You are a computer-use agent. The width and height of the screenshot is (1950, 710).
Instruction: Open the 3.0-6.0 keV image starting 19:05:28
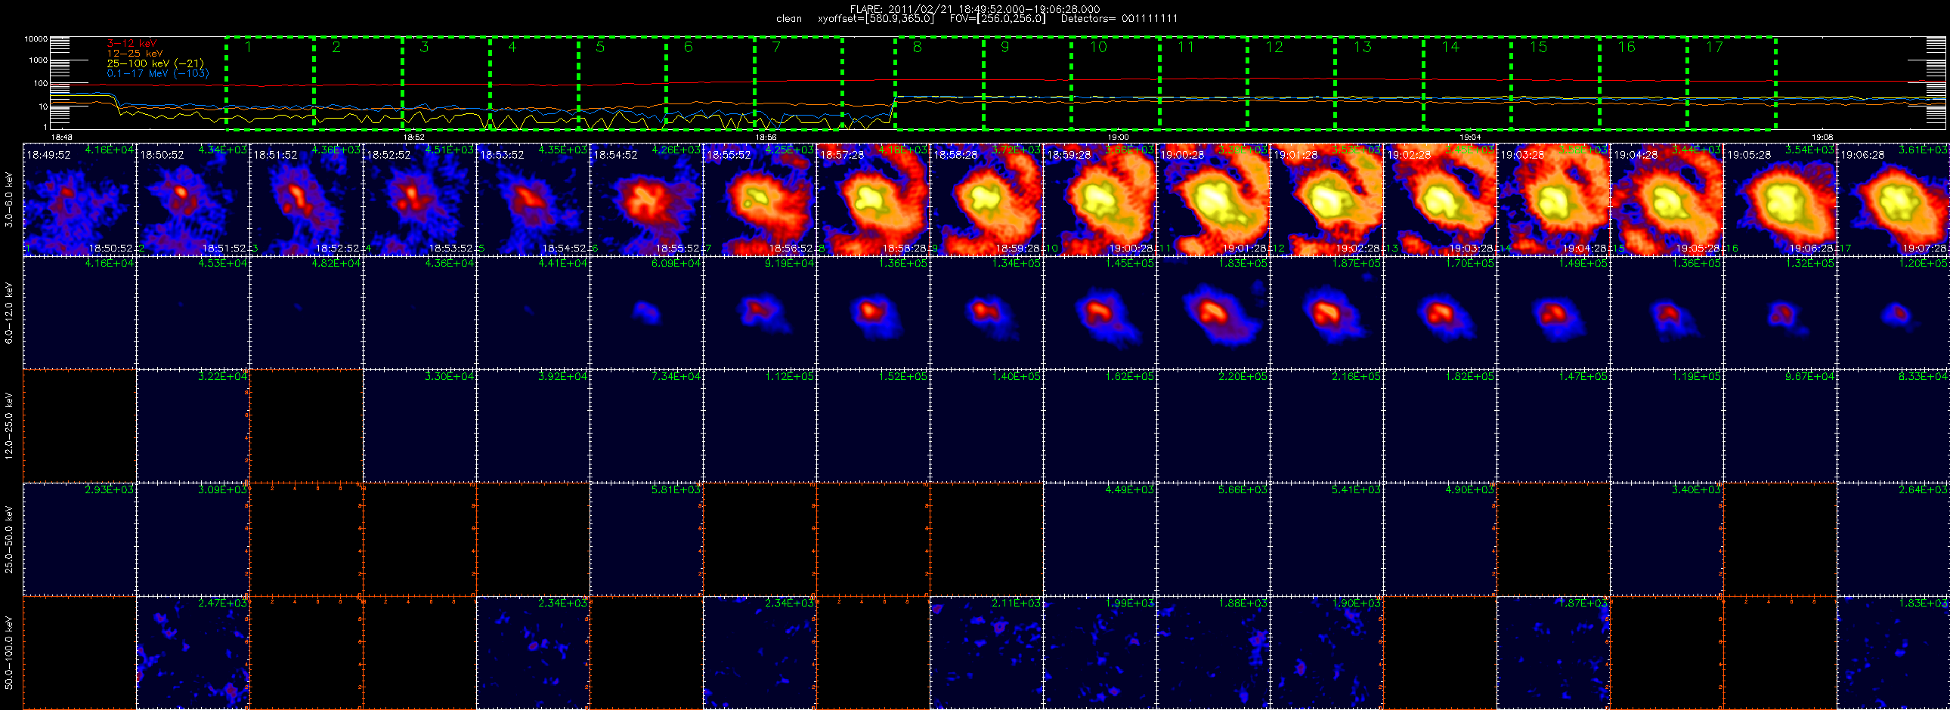[x=1781, y=199]
